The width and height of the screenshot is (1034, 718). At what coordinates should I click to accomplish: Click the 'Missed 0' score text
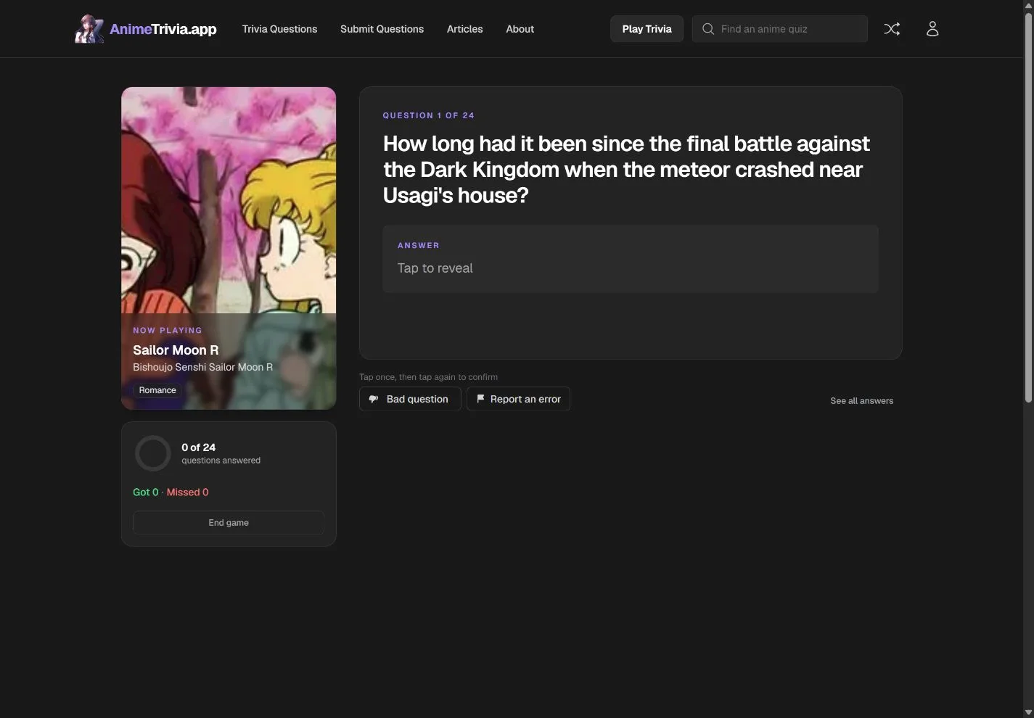tap(188, 492)
